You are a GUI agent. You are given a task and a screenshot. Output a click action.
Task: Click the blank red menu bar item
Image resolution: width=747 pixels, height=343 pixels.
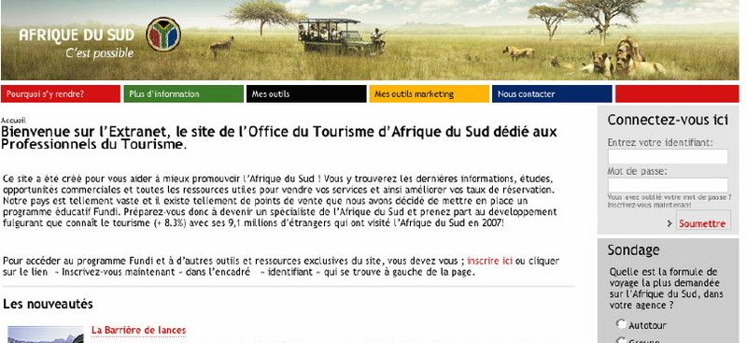[677, 94]
